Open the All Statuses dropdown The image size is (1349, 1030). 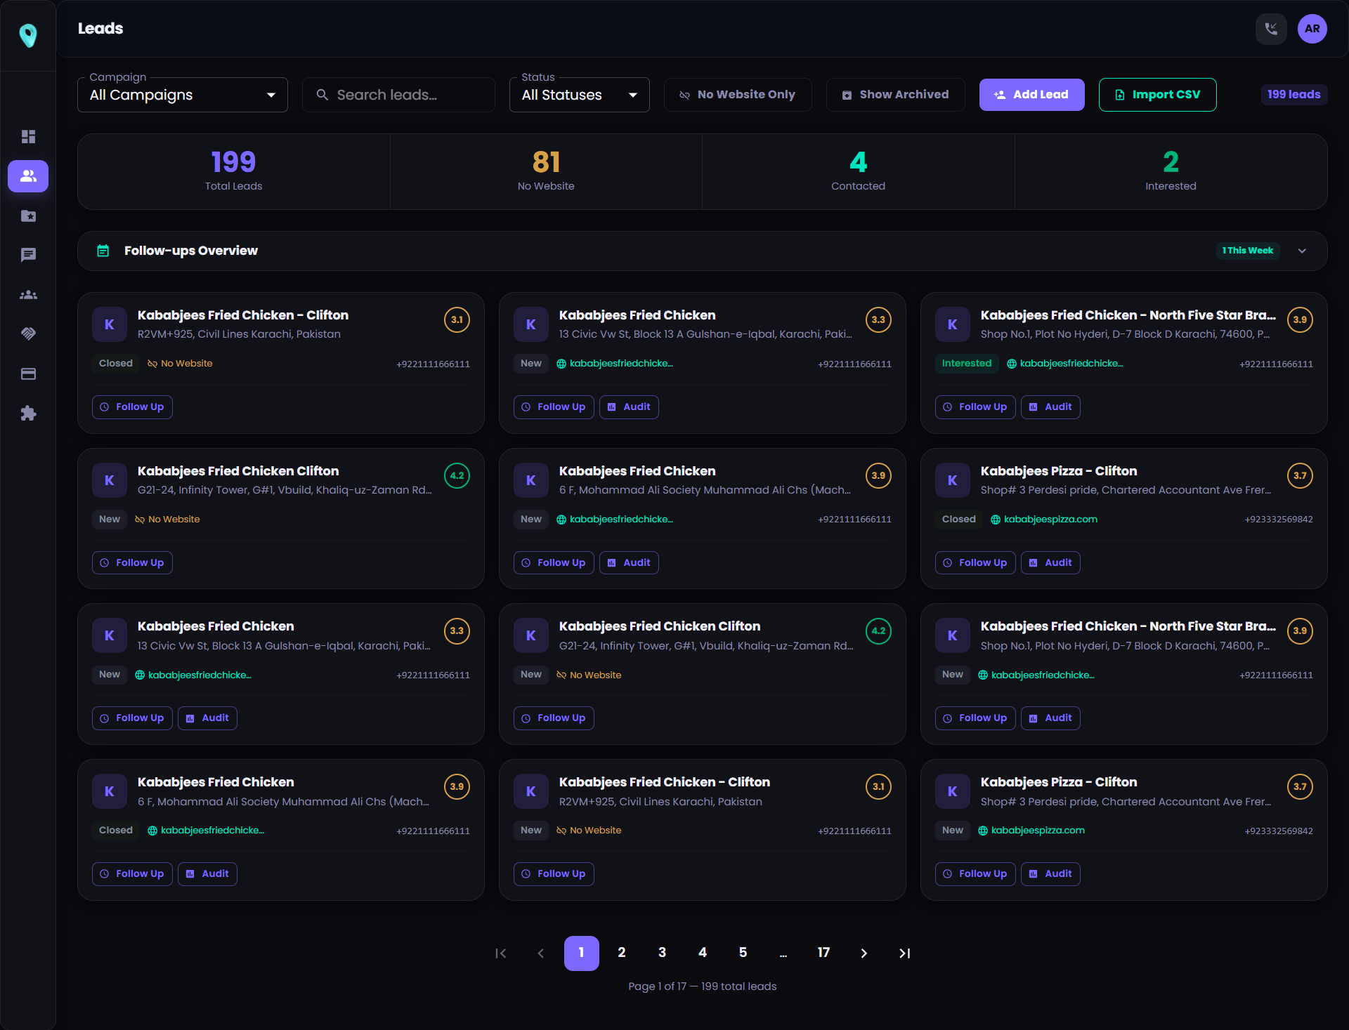point(579,95)
